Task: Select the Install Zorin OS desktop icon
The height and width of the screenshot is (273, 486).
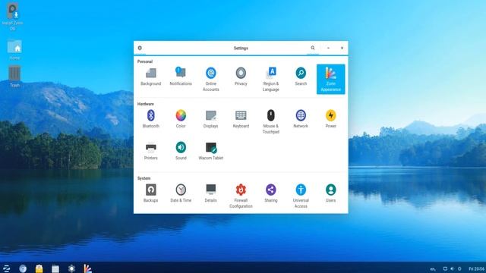Action: 12,17
